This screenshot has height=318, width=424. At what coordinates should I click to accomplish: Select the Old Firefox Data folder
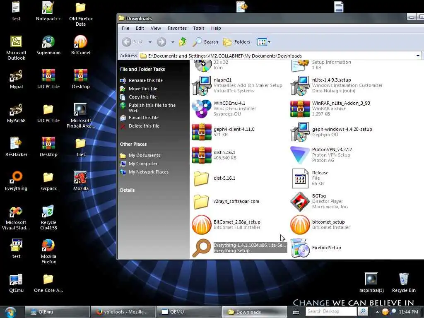(81, 14)
